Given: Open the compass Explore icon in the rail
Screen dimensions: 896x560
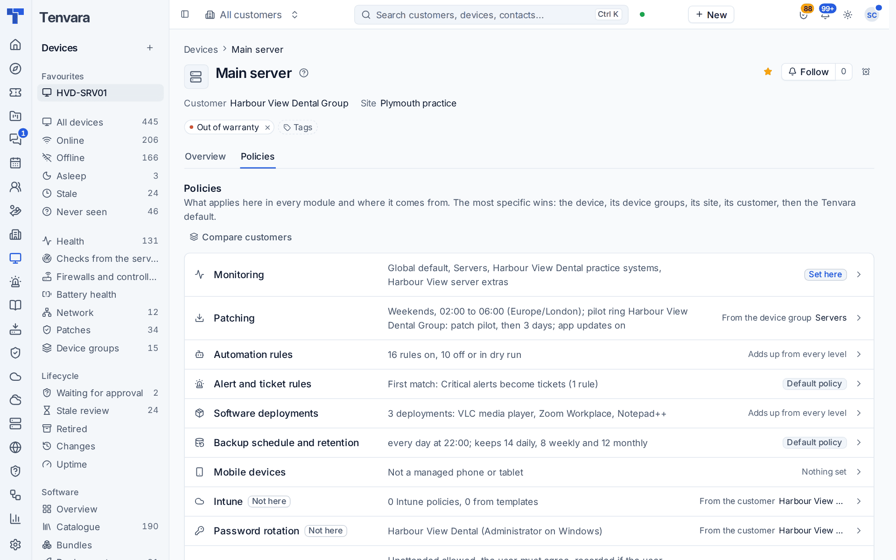Looking at the screenshot, I should 15,69.
